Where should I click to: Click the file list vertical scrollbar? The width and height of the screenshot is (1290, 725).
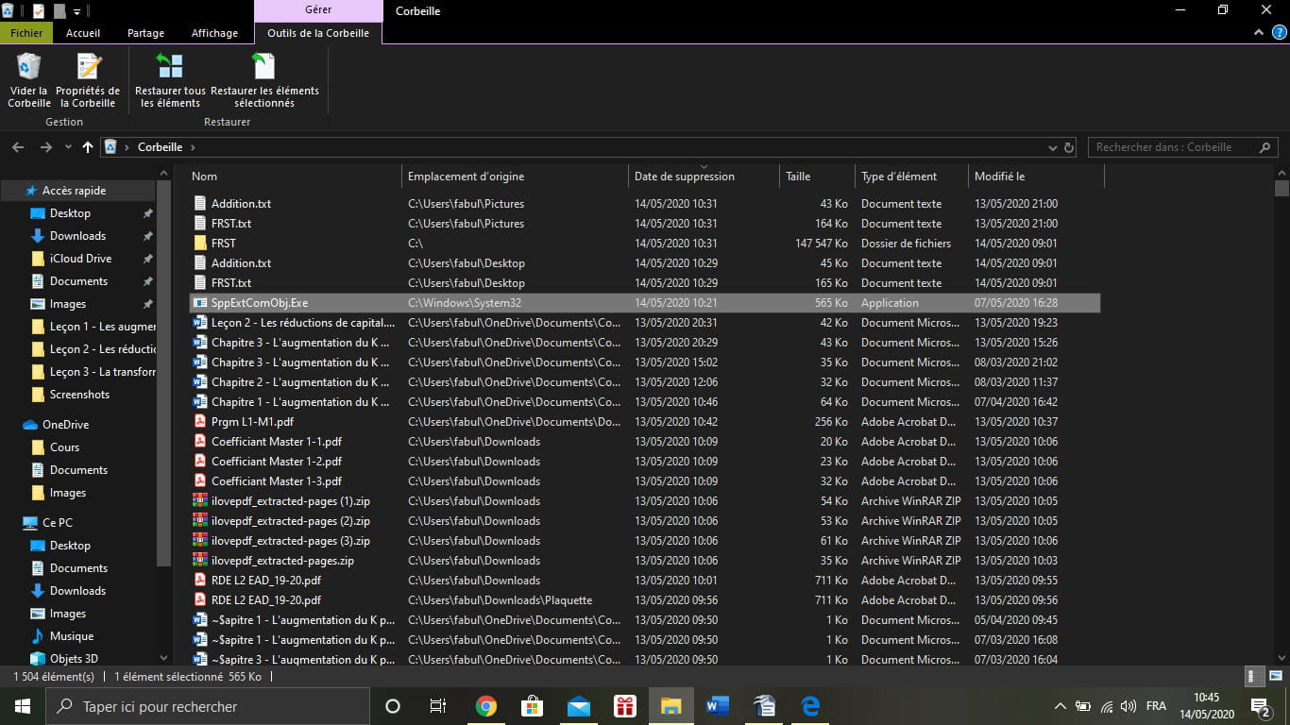click(x=1282, y=378)
